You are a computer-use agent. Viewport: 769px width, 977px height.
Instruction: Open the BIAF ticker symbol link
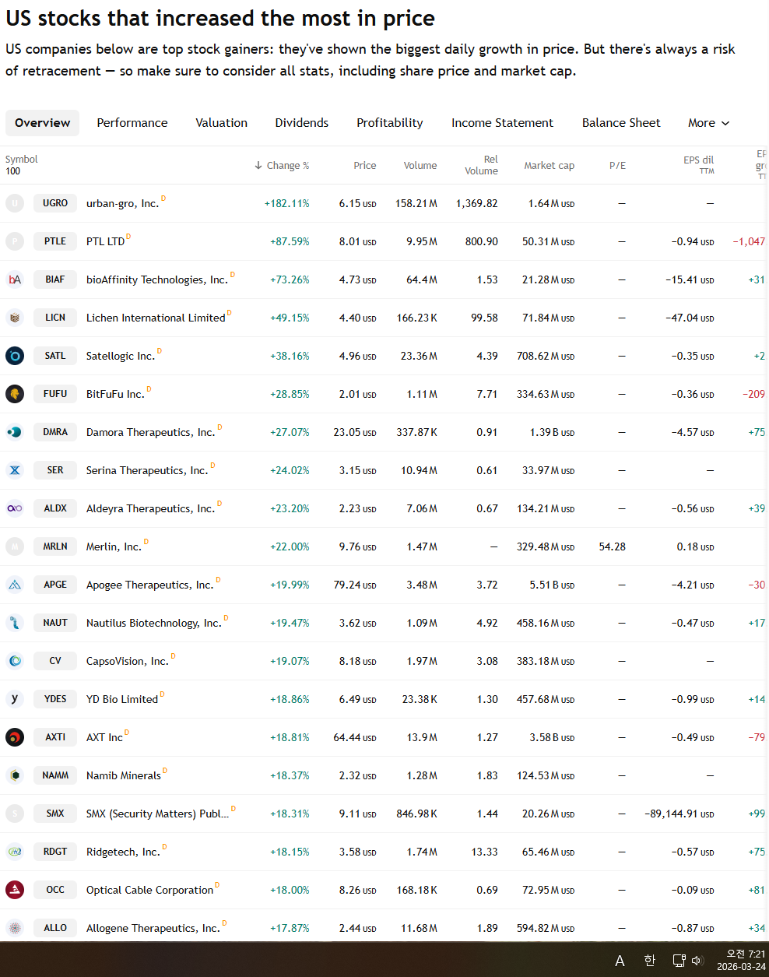tap(55, 279)
